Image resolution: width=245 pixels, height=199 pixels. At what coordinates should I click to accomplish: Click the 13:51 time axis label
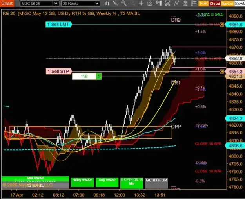coord(160,195)
